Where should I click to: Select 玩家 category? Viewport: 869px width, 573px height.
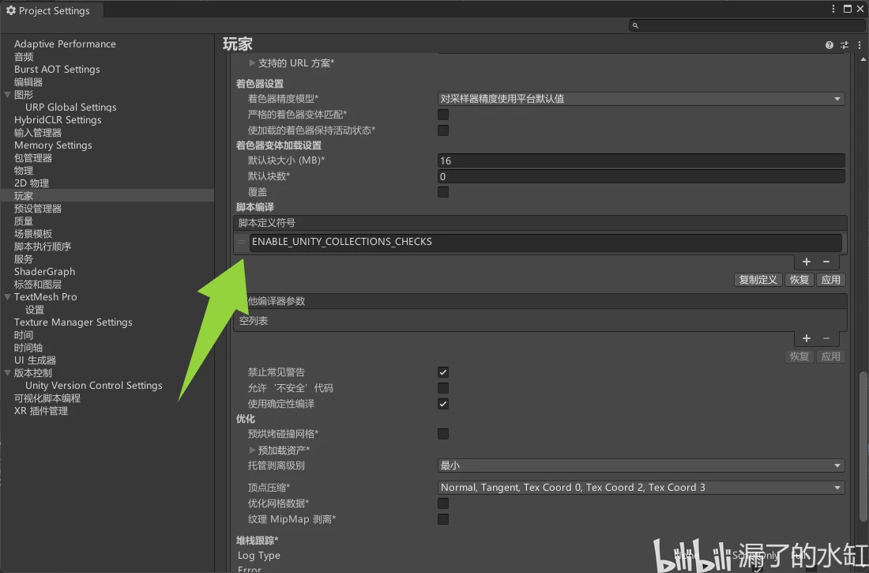[24, 196]
